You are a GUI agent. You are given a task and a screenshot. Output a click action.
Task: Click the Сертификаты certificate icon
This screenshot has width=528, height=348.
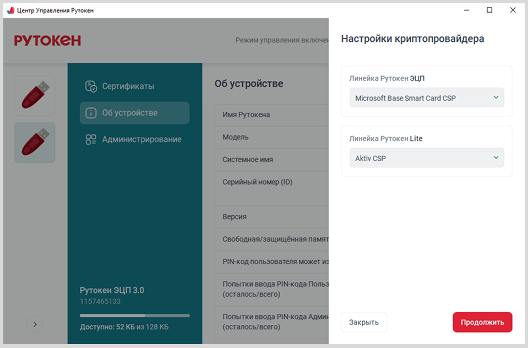tap(91, 86)
